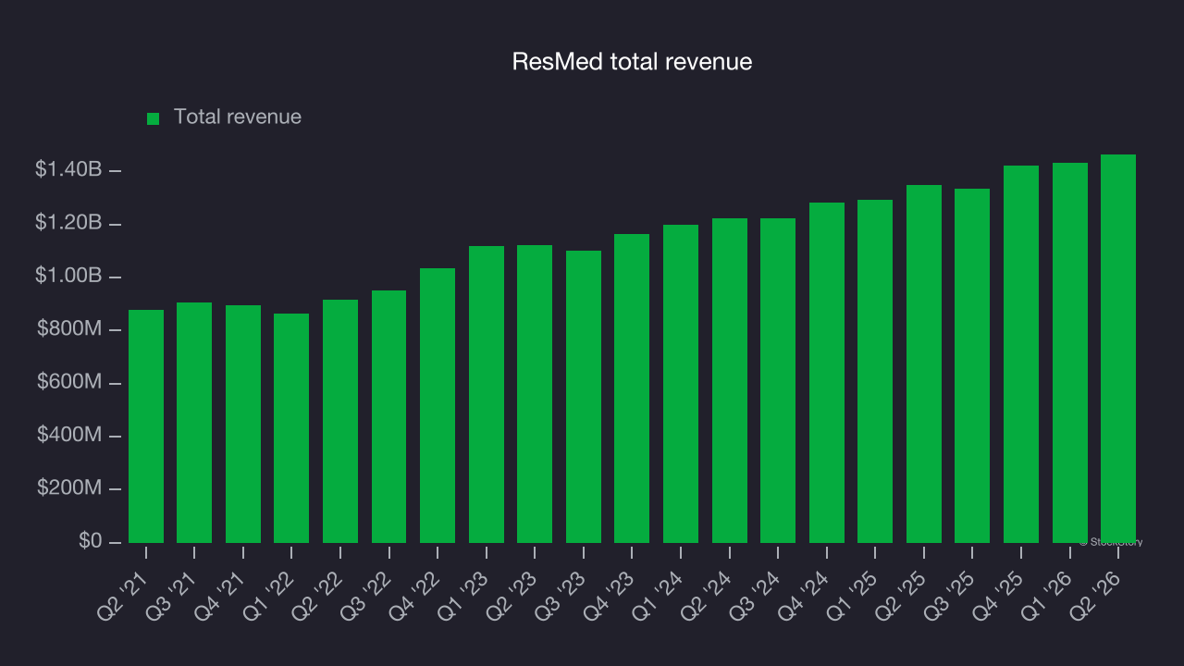Select the Q2 '21 revenue bar
This screenshot has width=1184, height=666.
[x=146, y=426]
